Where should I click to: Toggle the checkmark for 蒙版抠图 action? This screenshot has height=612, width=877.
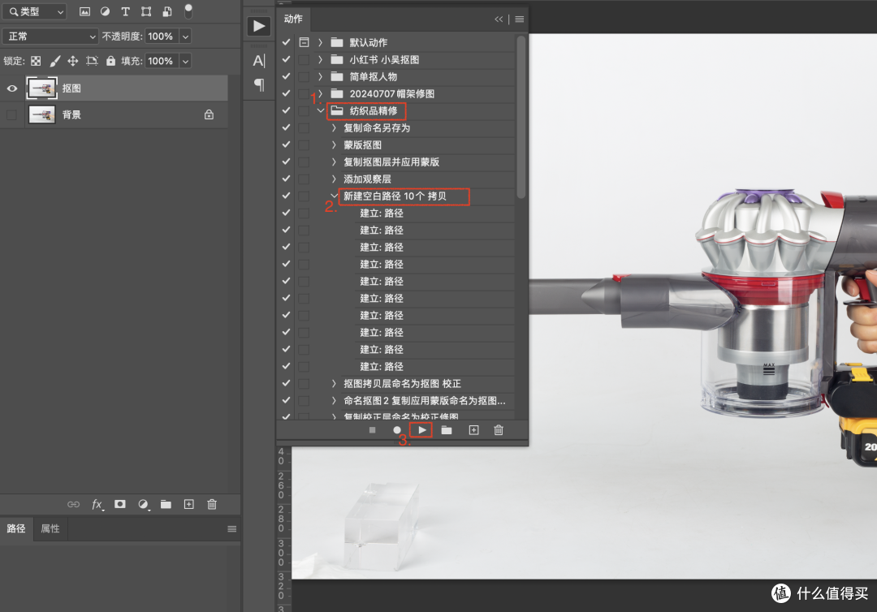pos(286,144)
